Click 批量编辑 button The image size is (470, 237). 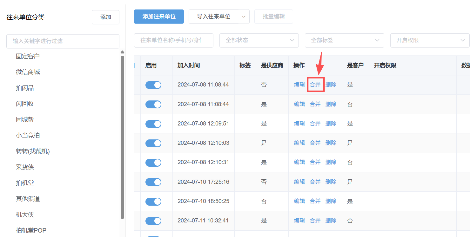(x=273, y=16)
